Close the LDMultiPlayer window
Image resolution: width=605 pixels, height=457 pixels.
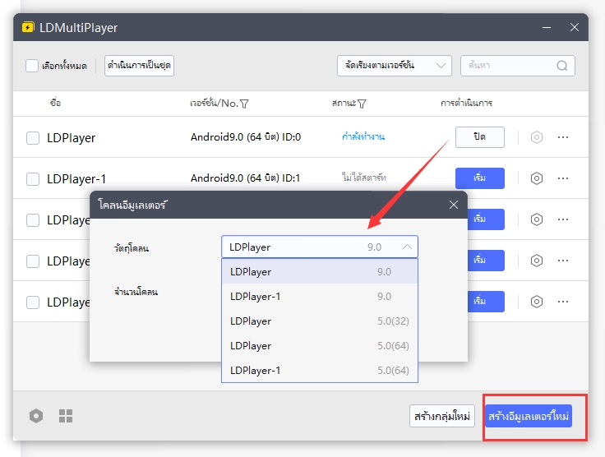pos(575,27)
